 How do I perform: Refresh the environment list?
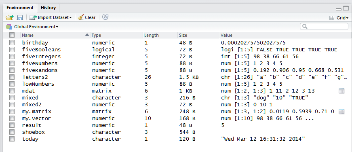tap(105, 17)
